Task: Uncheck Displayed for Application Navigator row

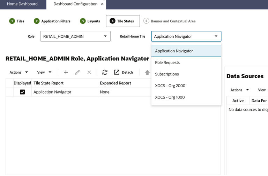Action: pyautogui.click(x=22, y=92)
